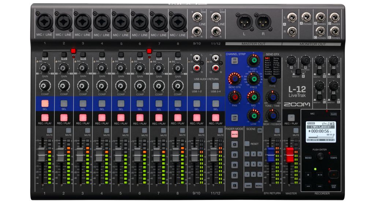Screen dimensions: 375x204
Task: Adjust the channel 2 GAIN knob
Action: click(x=64, y=68)
